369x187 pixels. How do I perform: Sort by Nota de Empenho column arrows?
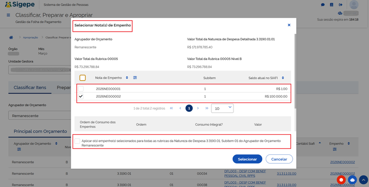[127, 78]
